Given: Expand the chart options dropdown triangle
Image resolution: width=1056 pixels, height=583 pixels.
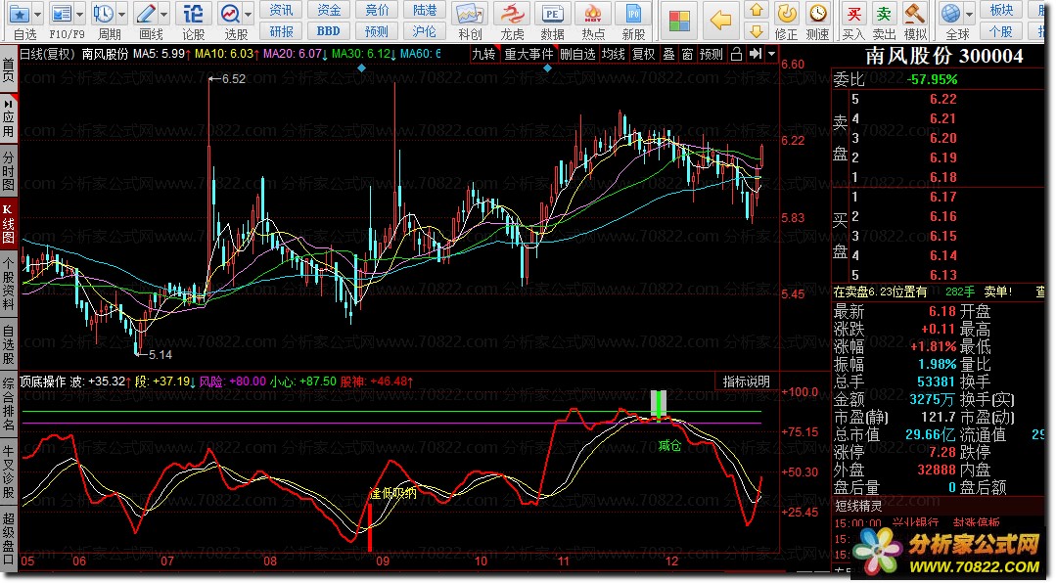Looking at the screenshot, I should pos(772,55).
